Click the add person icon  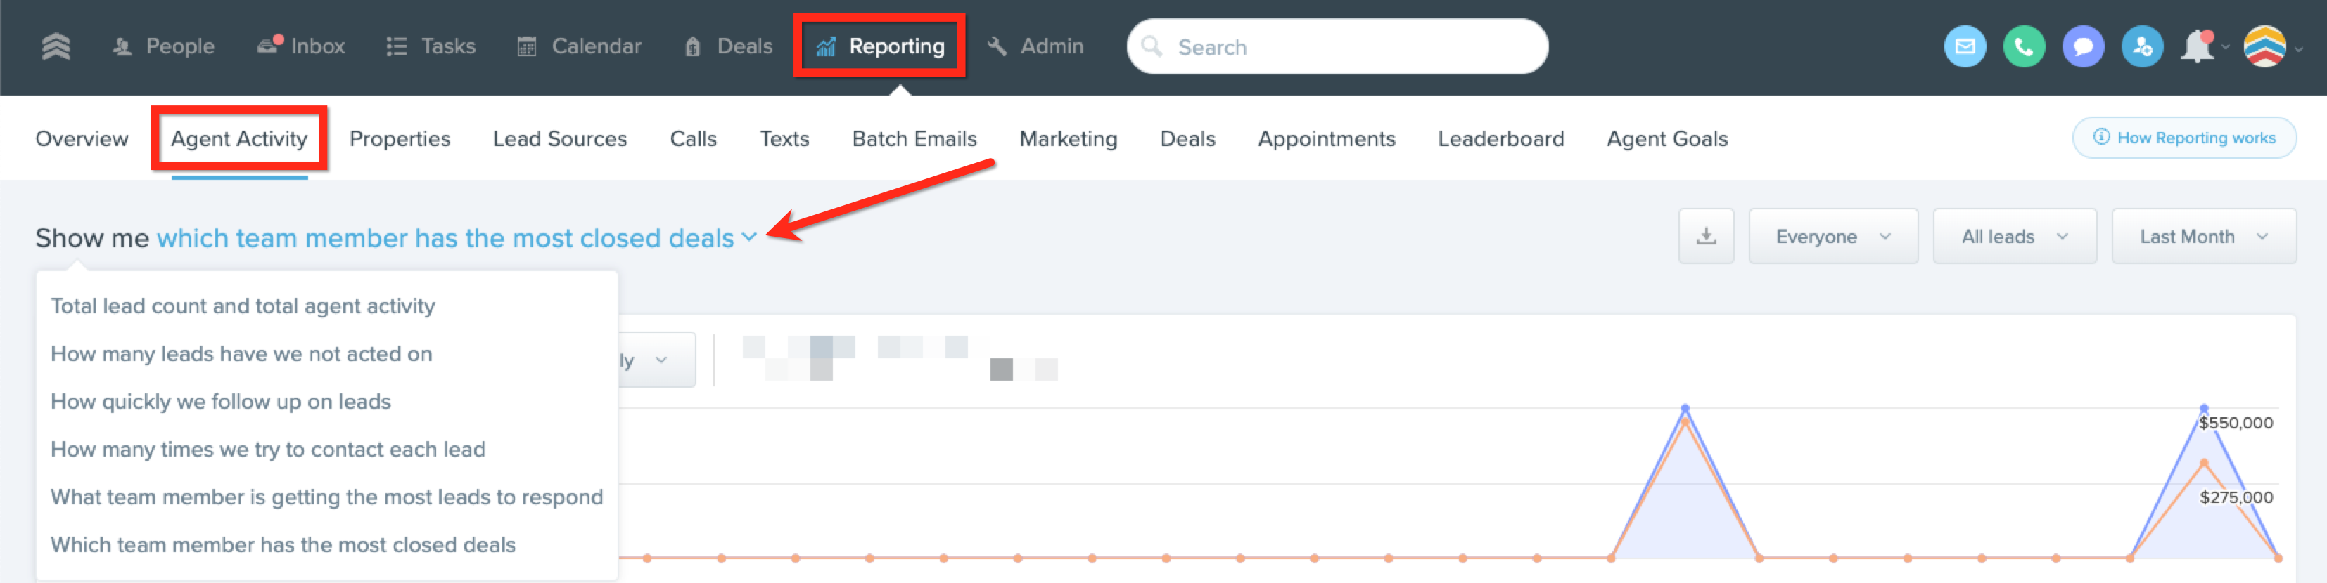coord(2141,47)
